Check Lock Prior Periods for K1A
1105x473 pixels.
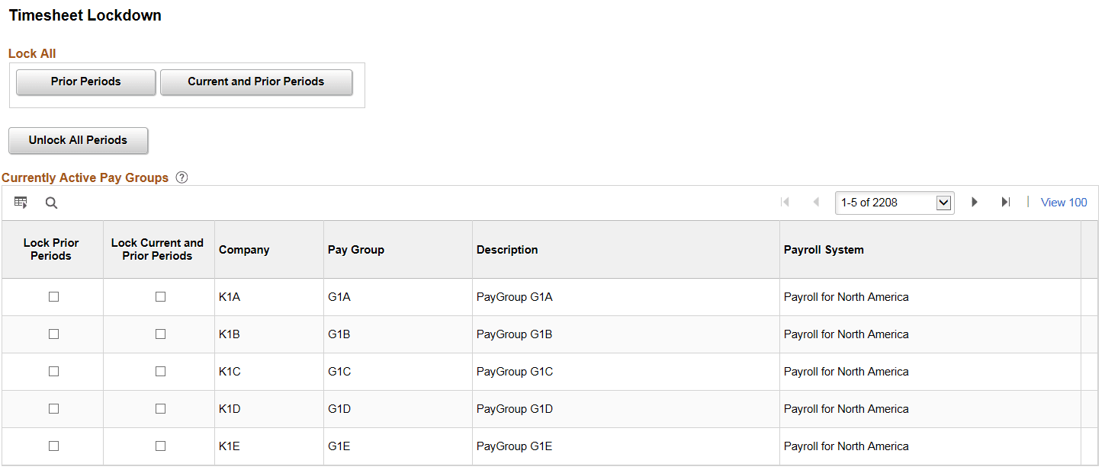pyautogui.click(x=52, y=296)
